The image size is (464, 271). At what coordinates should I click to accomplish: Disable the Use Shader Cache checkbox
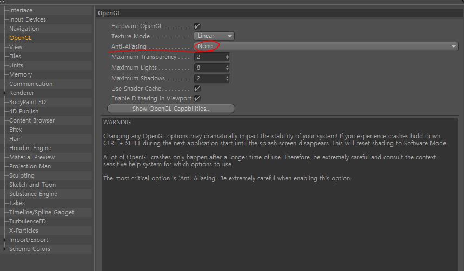click(197, 89)
